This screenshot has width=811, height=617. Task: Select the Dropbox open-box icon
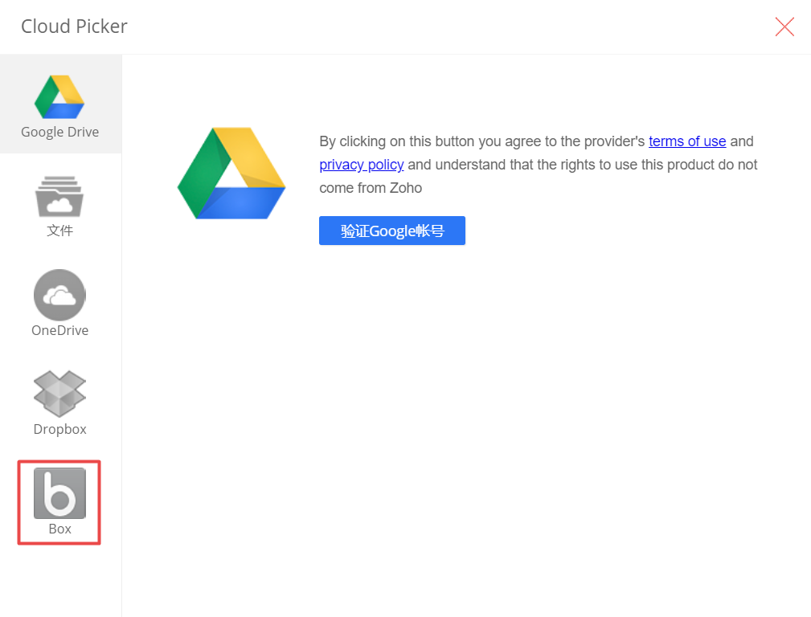[60, 394]
